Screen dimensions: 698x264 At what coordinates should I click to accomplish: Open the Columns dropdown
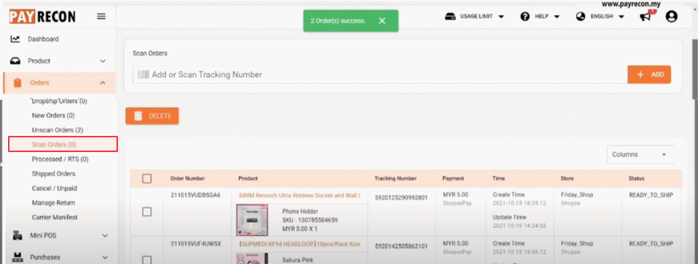[641, 154]
